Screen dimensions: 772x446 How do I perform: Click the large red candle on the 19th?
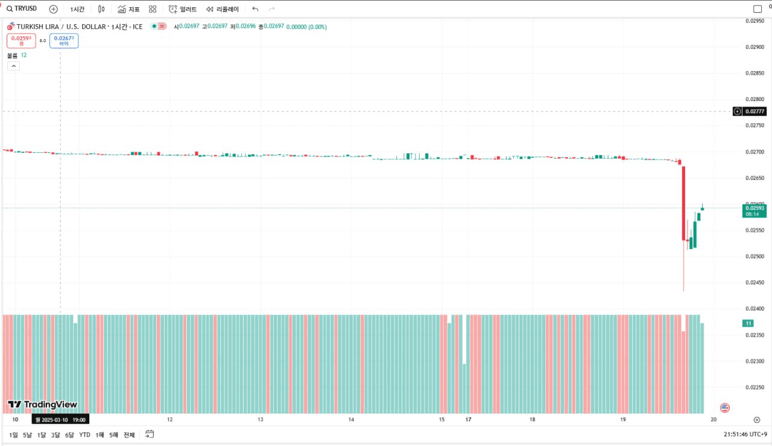[683, 203]
